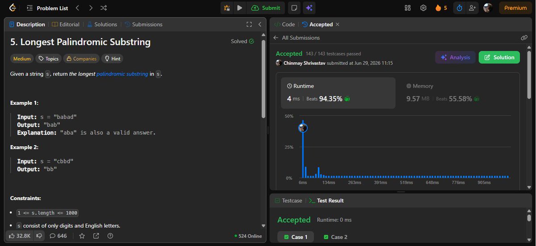Viewport: 536px width, 246px height.
Task: Open the 646 comments
Action: [x=58, y=236]
